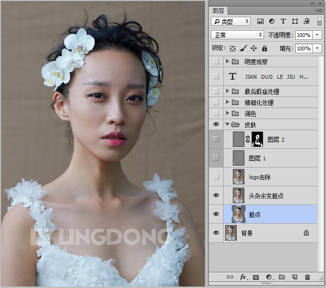Show the logo去除 layer visibility box
This screenshot has height=288, width=326.
tap(216, 177)
